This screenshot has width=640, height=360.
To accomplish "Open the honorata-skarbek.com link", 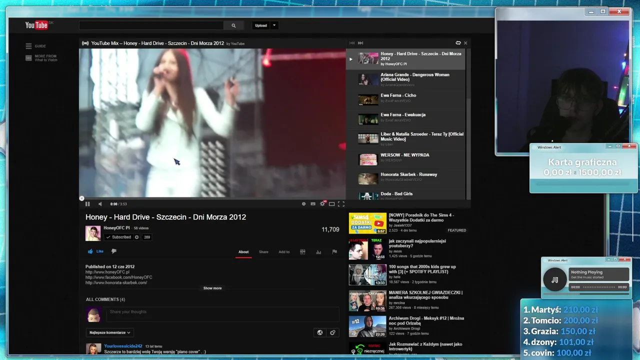I will (x=116, y=282).
